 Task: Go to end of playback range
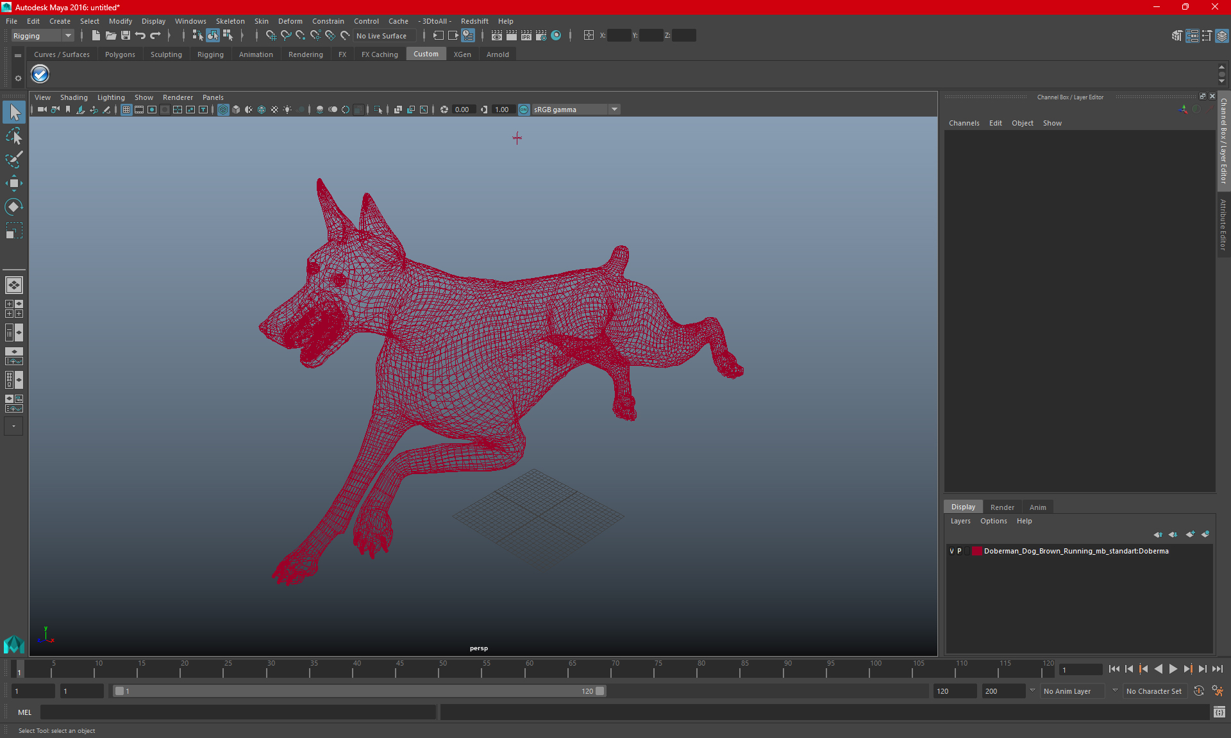click(x=1217, y=669)
